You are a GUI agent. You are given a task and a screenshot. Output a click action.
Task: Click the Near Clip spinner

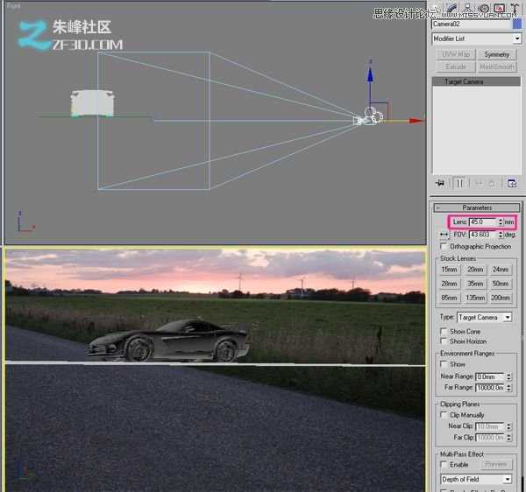(508, 426)
